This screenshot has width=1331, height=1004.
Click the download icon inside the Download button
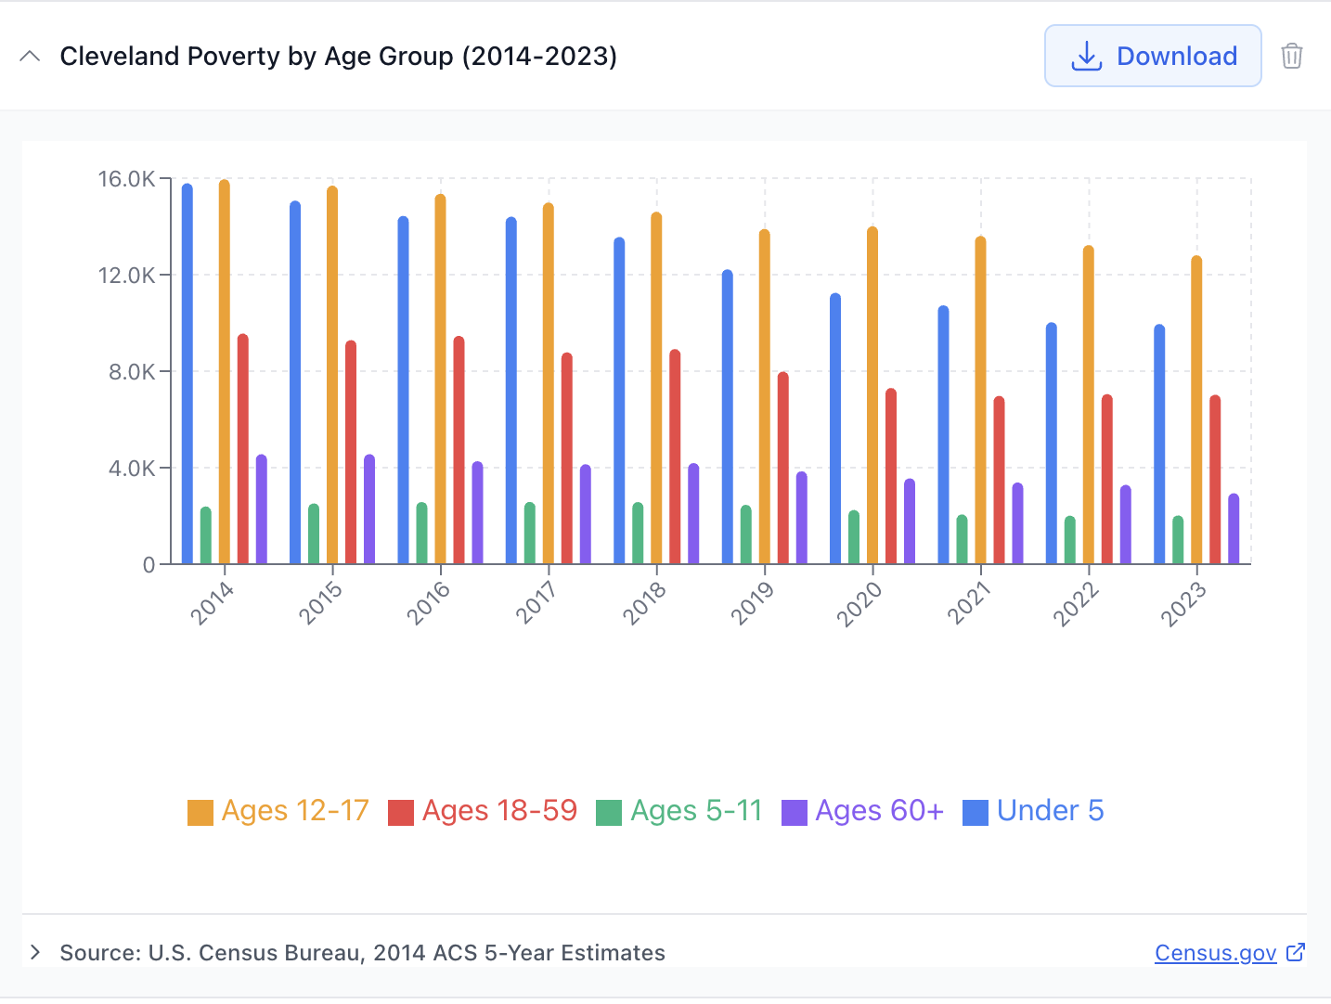tap(1086, 56)
